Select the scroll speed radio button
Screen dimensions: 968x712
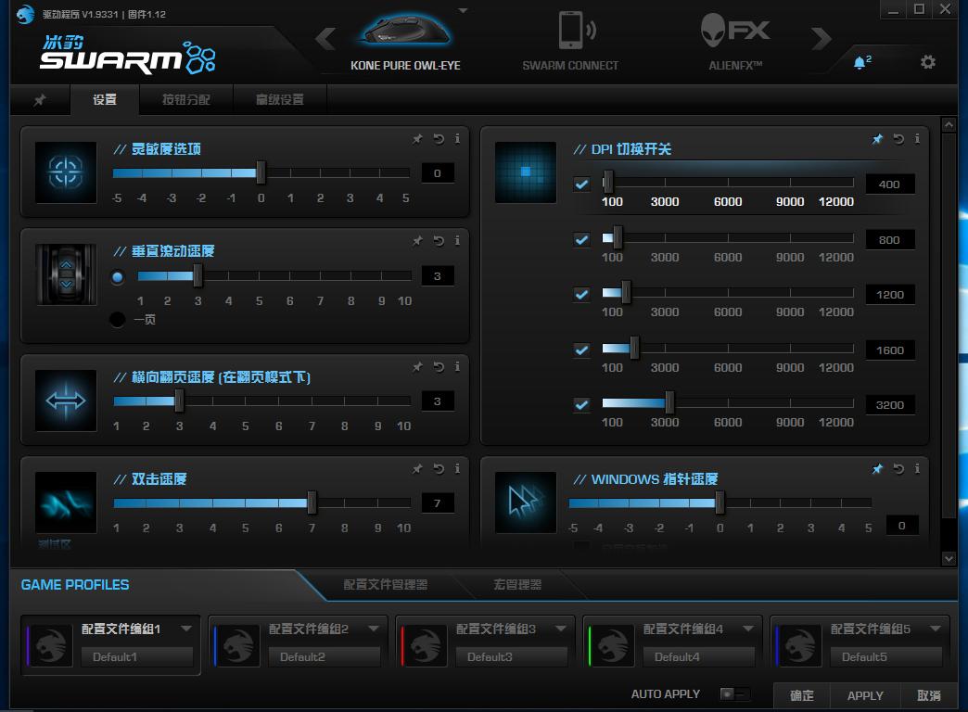coord(118,277)
